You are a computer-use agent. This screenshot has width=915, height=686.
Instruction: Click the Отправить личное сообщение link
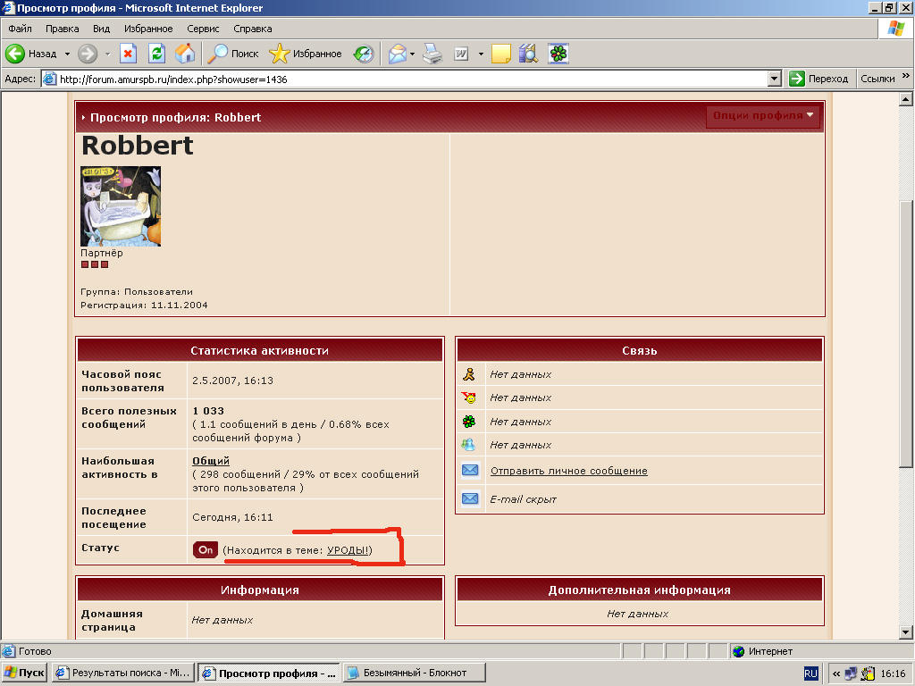pyautogui.click(x=568, y=471)
